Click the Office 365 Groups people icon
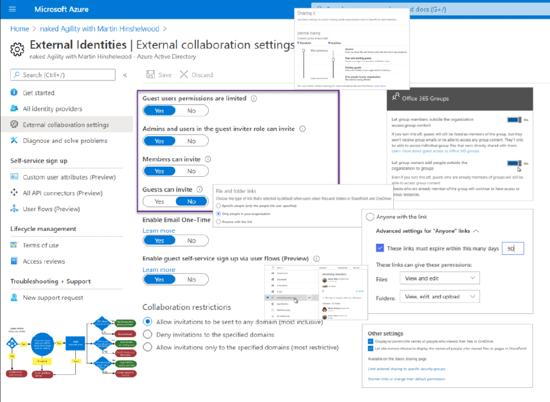Screen dimensions: 550x402 (x=396, y=96)
